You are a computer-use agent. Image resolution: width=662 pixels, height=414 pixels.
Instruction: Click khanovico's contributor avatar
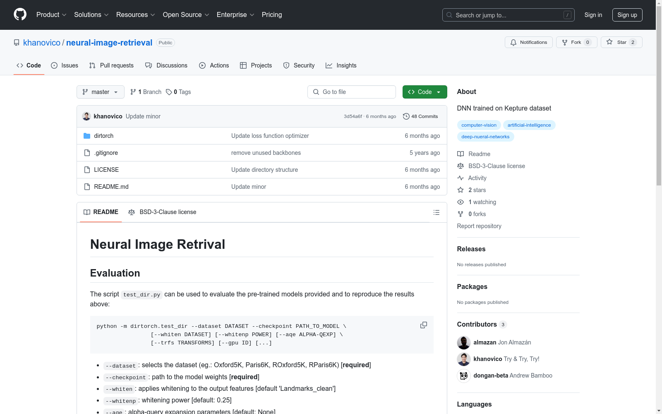click(464, 359)
